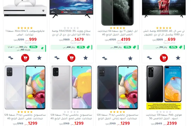
Task: Open the black Galaxy A71 image
Action: (x=118, y=87)
